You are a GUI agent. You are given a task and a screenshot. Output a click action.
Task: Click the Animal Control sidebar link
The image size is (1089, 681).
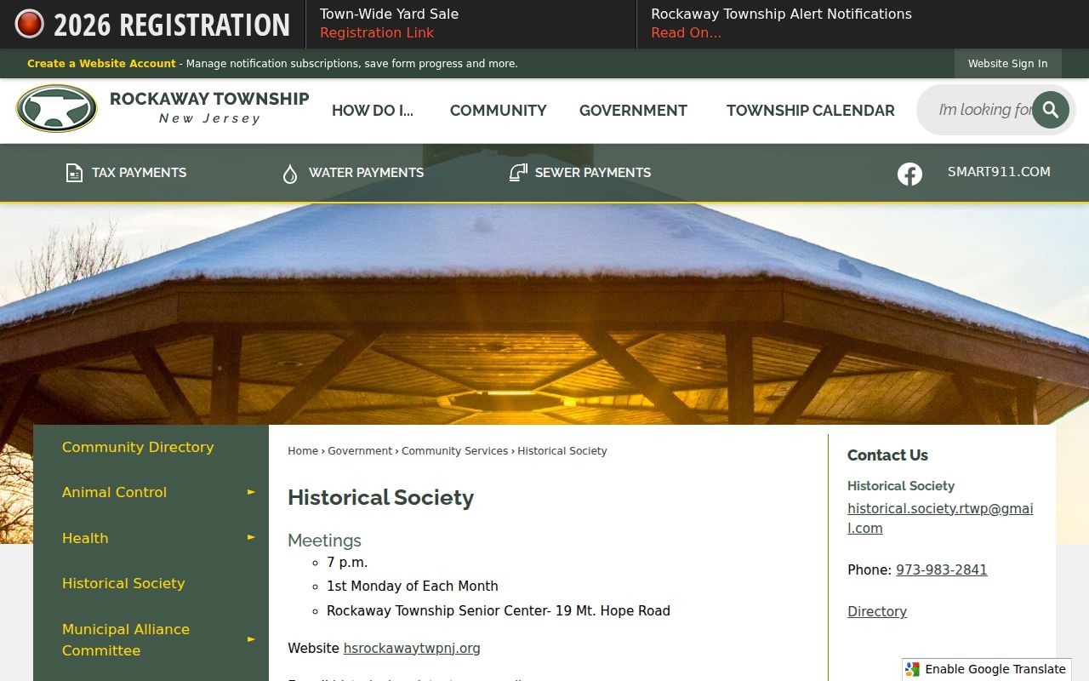tap(114, 492)
